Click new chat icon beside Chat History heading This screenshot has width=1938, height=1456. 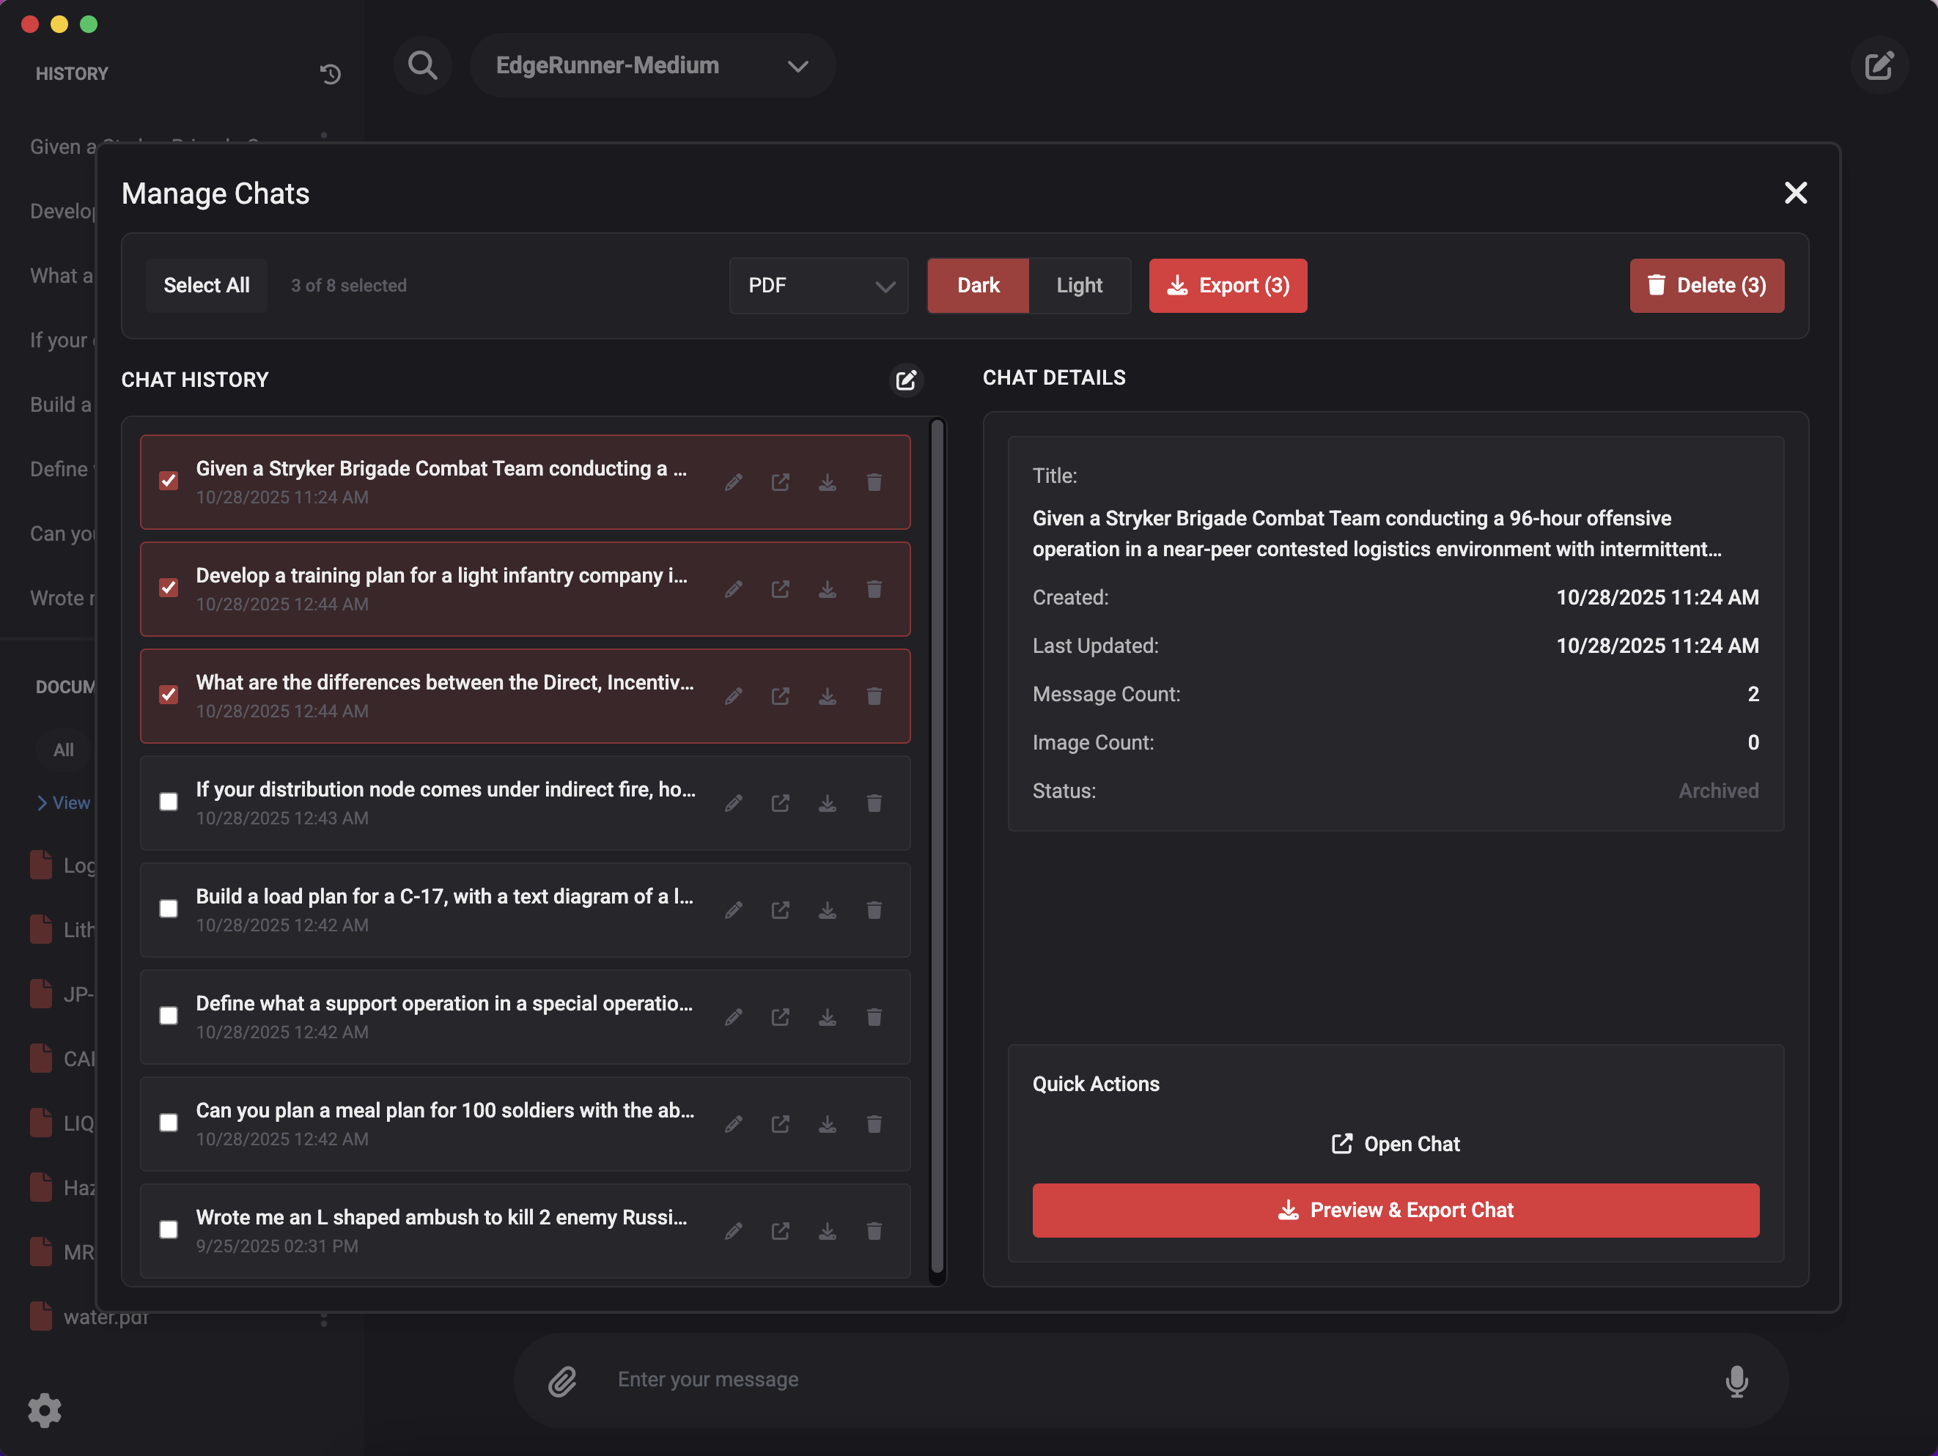click(906, 380)
